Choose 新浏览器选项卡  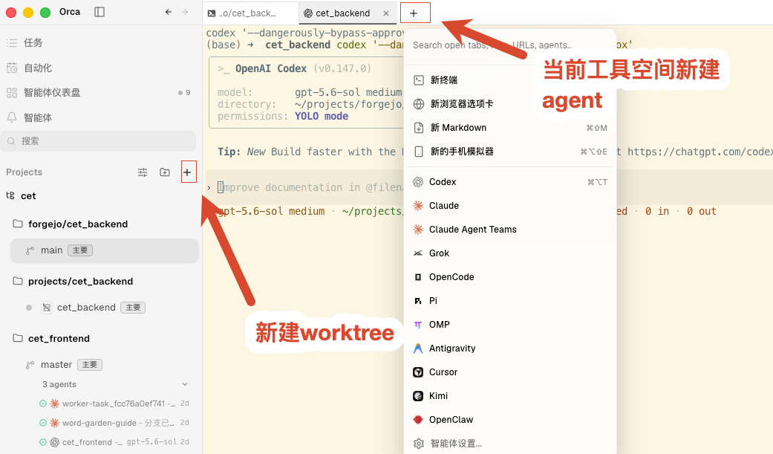(x=510, y=103)
